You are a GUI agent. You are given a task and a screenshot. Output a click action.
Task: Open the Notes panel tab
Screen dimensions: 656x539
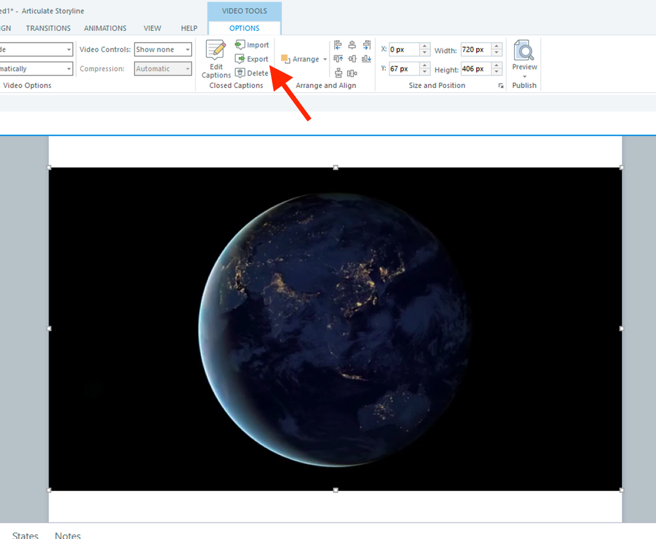coord(68,535)
